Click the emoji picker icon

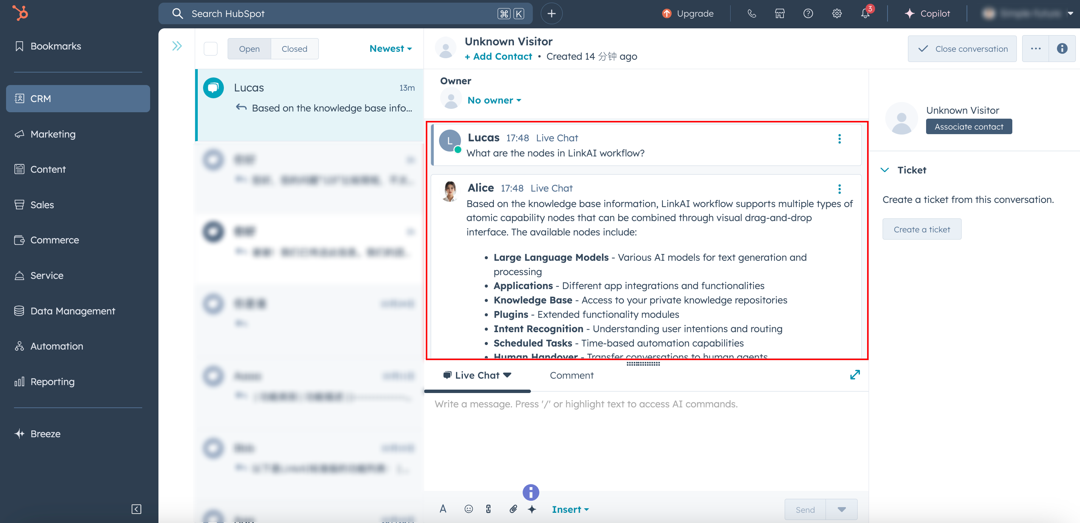click(469, 509)
